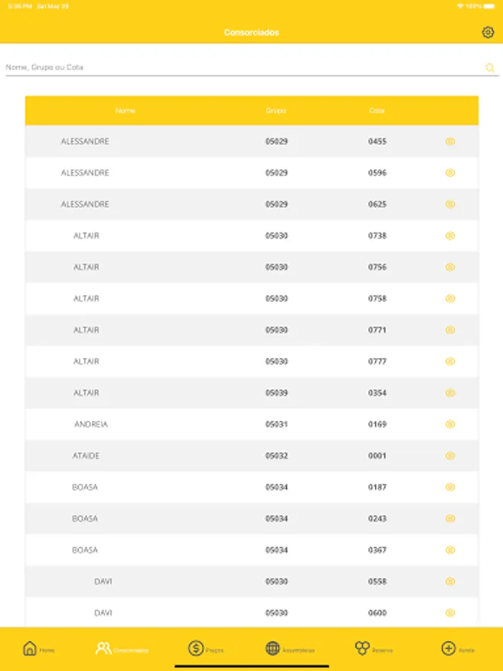
Task: Click eye icon for ANDREIA cota 0169
Action: tap(450, 424)
